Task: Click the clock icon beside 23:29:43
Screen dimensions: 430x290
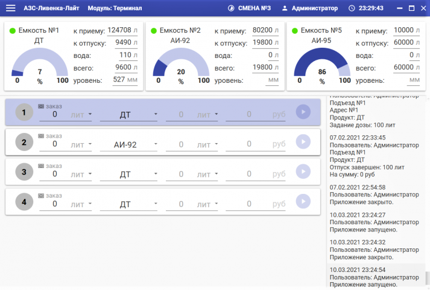Action: pos(352,8)
